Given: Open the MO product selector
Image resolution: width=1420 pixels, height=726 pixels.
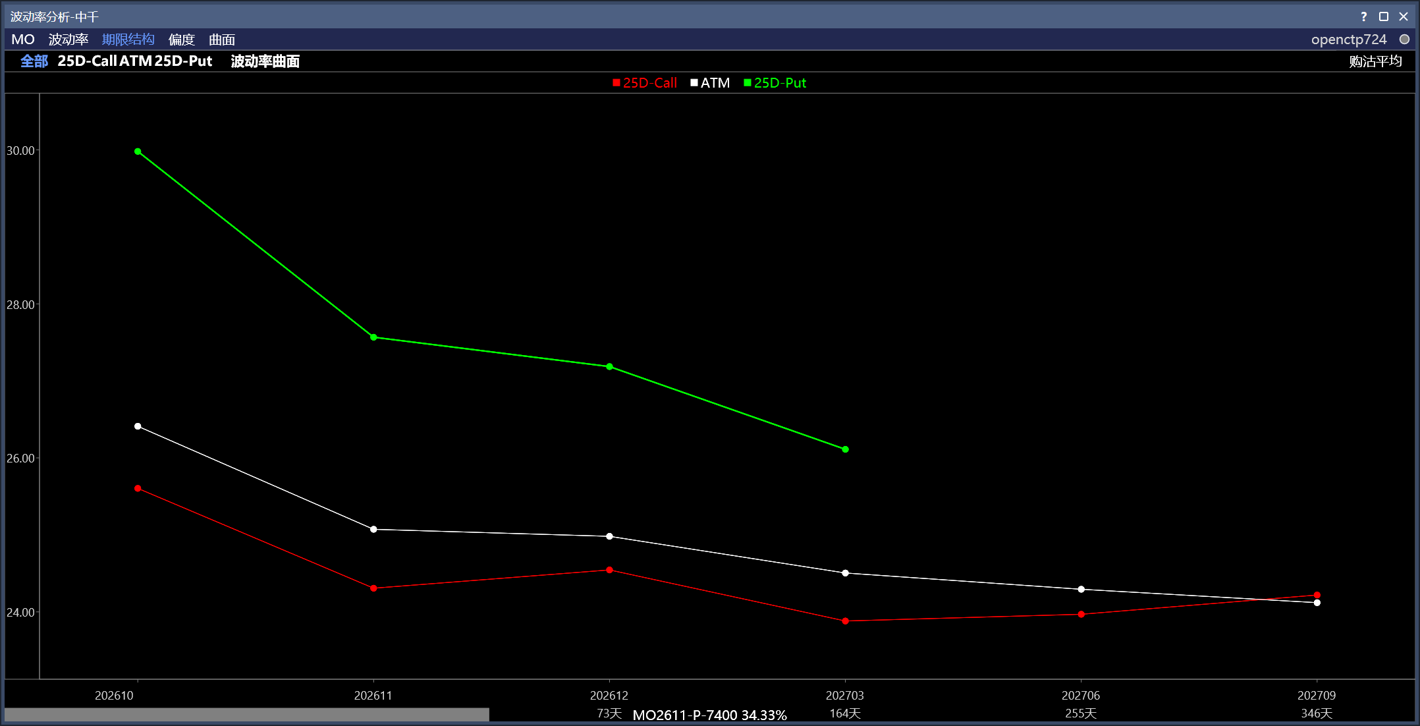Looking at the screenshot, I should [x=23, y=40].
